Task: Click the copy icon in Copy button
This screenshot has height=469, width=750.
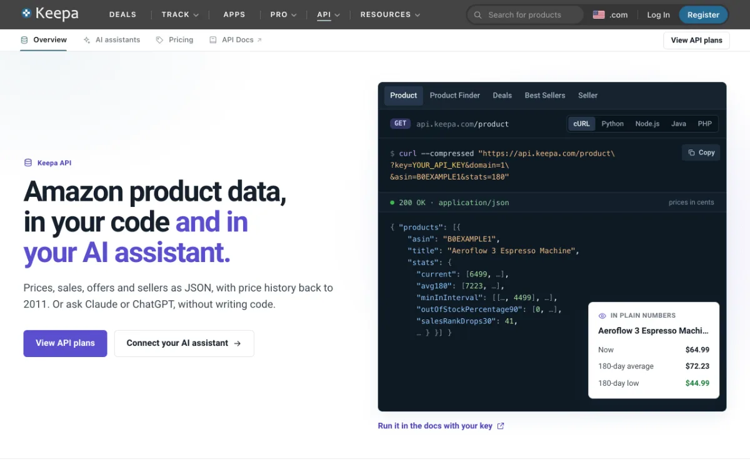Action: click(691, 153)
